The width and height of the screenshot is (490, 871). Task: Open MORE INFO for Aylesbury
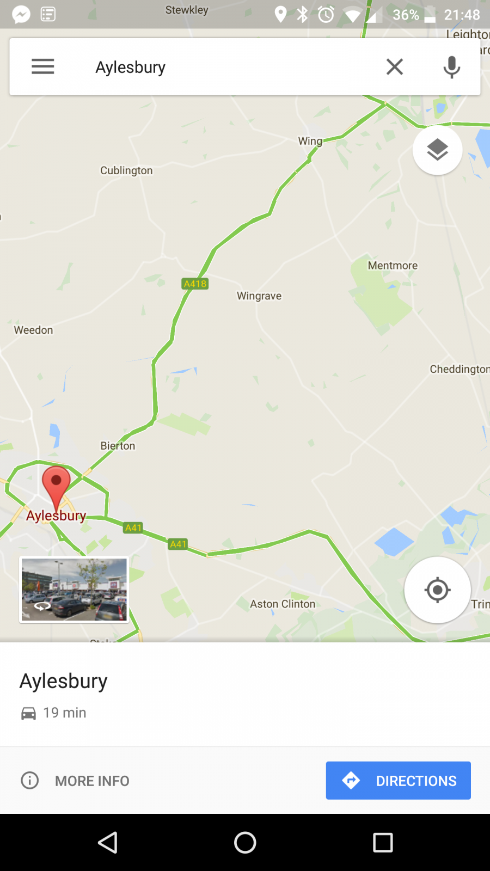[76, 781]
